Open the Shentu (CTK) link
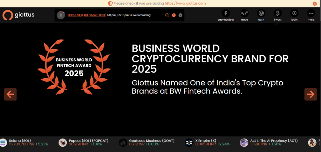Screen dimensions: 321x152 pos(98,15)
